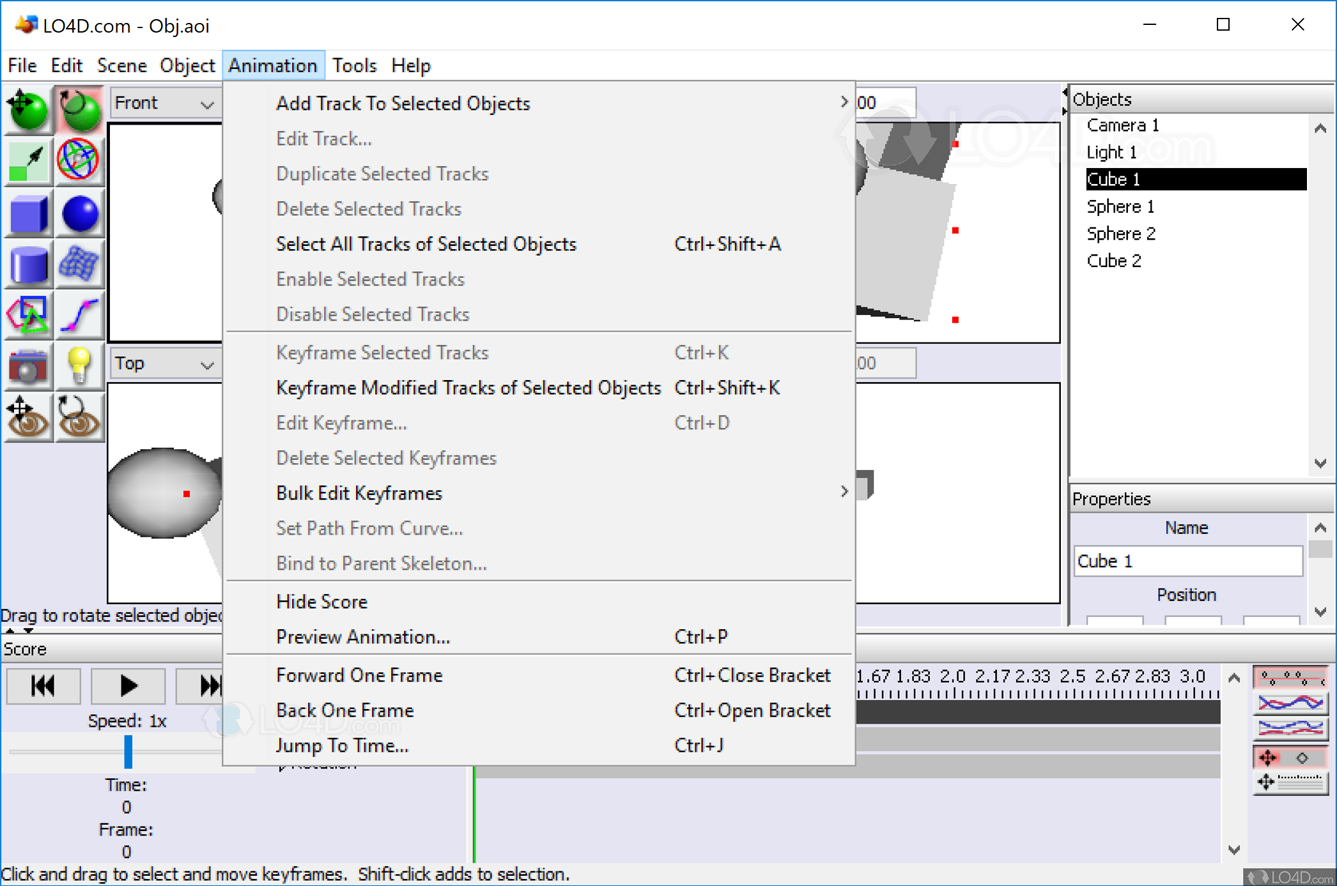The height and width of the screenshot is (886, 1337).
Task: Select the Create Light bulb tool
Action: tap(79, 367)
